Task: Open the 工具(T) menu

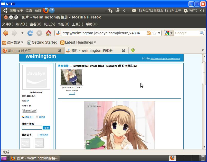Action: point(78,24)
